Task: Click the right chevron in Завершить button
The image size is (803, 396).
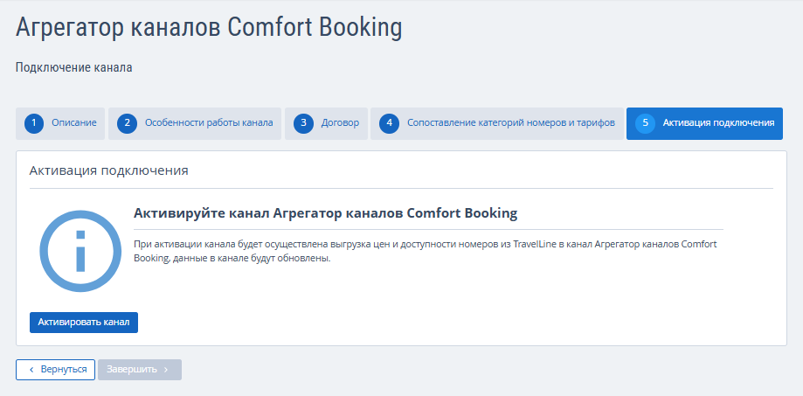Action: (166, 370)
